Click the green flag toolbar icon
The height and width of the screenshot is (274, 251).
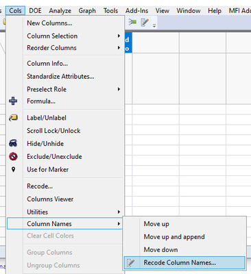(132, 22)
